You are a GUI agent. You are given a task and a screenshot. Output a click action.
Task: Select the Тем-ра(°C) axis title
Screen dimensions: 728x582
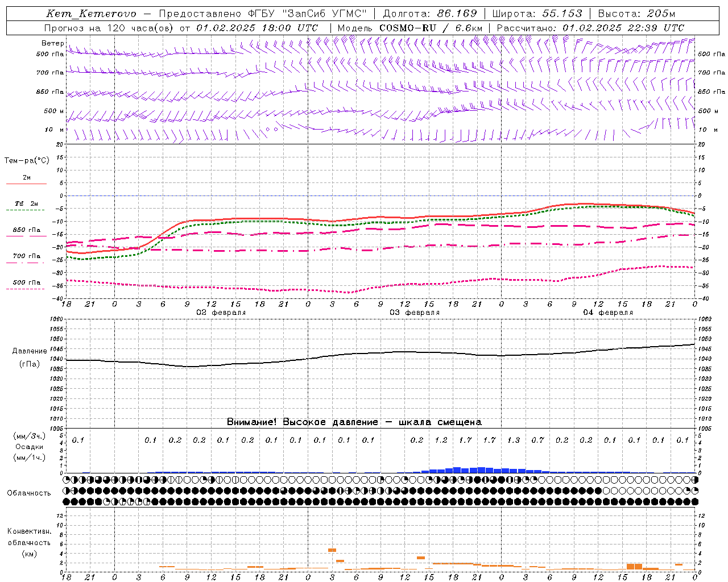pos(27,161)
